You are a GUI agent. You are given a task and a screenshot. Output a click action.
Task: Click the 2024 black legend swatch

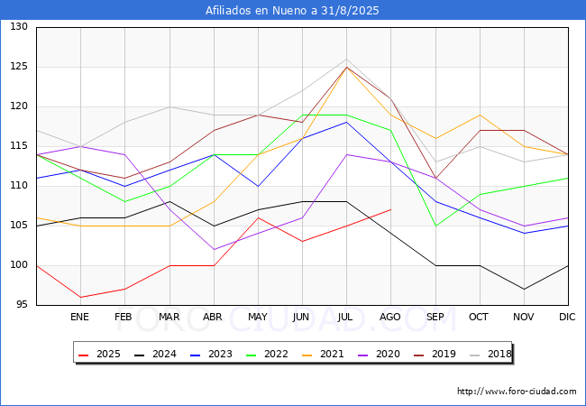pyautogui.click(x=140, y=355)
